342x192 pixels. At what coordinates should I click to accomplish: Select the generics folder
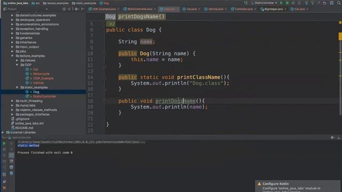click(26, 38)
